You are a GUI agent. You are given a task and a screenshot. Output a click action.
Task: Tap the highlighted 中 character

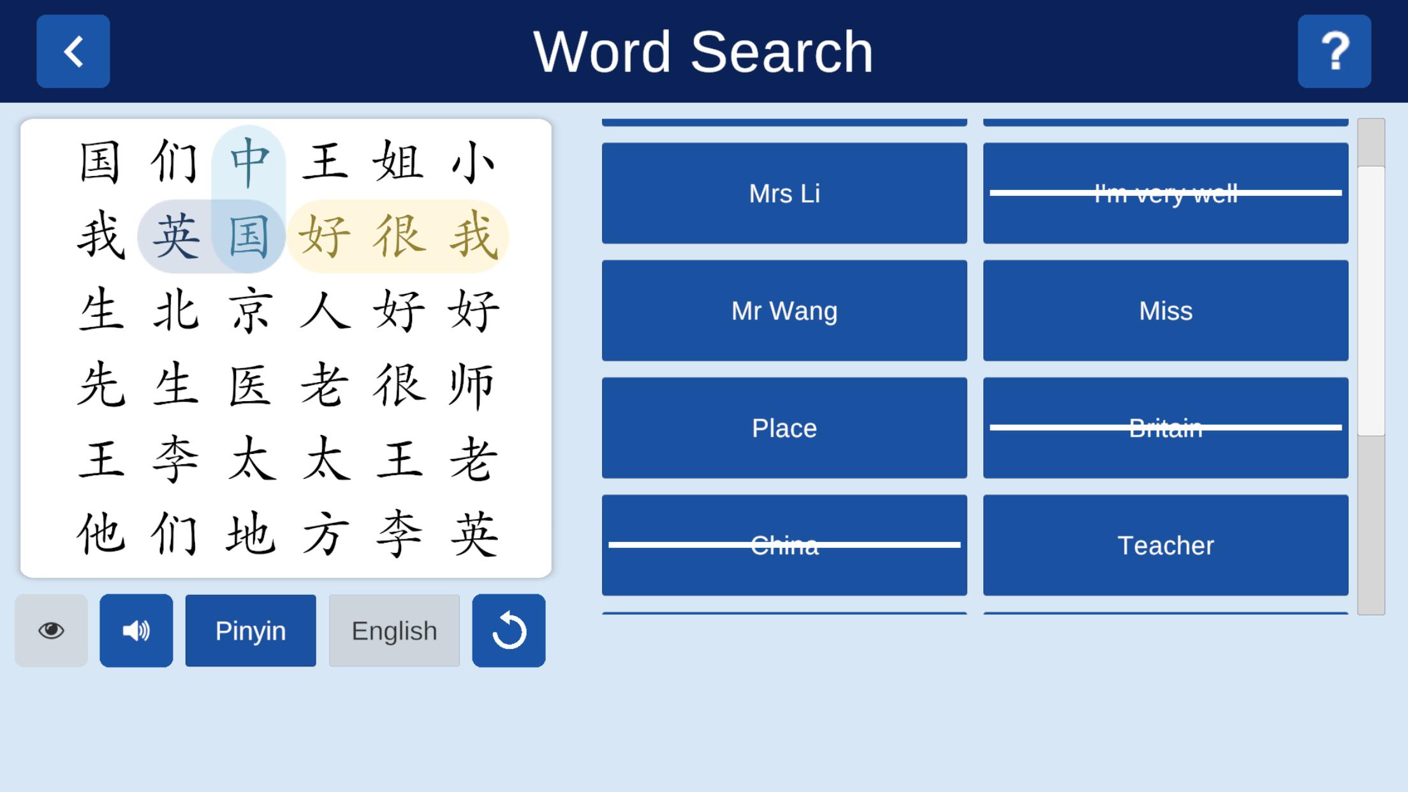[x=249, y=162]
